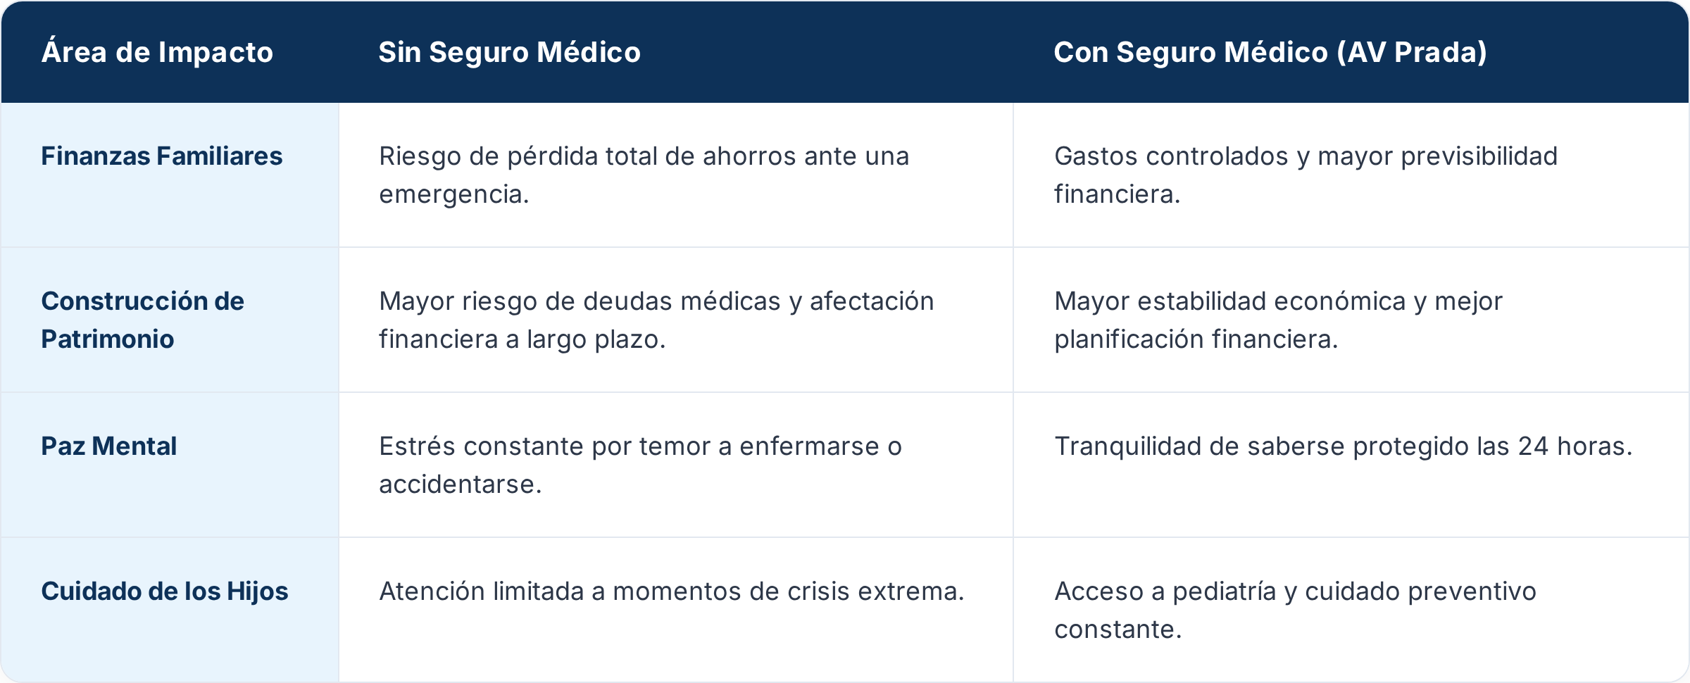Click 'financiera a largo plazo.' text line

[x=522, y=339]
